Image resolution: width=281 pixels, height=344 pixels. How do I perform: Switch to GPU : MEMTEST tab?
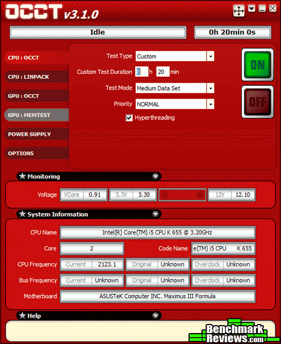coord(37,115)
